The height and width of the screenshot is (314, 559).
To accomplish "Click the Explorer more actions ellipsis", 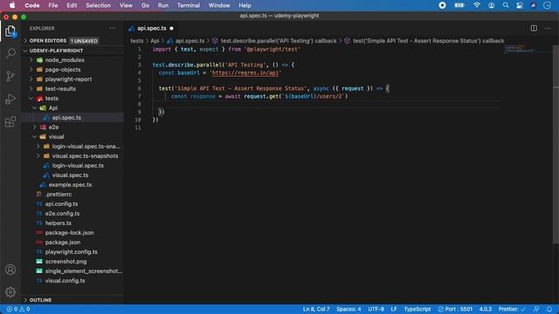I will tap(113, 28).
